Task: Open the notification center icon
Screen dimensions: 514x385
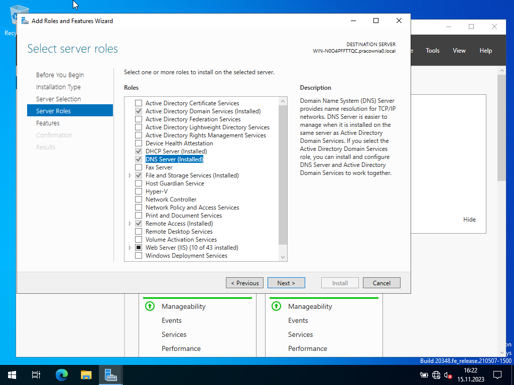Action: (497, 375)
